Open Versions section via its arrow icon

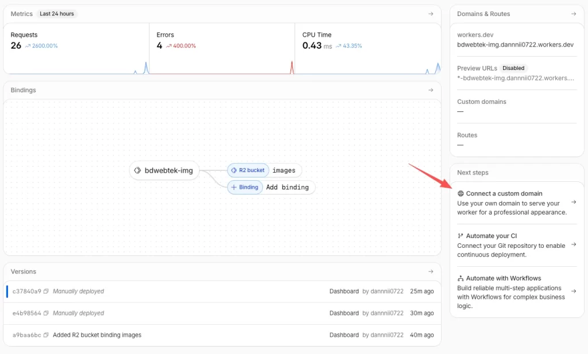(x=431, y=271)
